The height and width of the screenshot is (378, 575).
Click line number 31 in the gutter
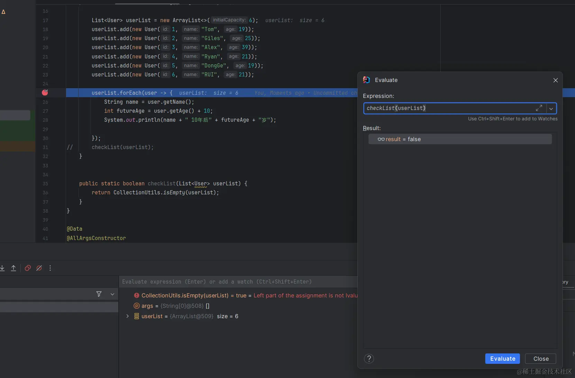pos(45,147)
